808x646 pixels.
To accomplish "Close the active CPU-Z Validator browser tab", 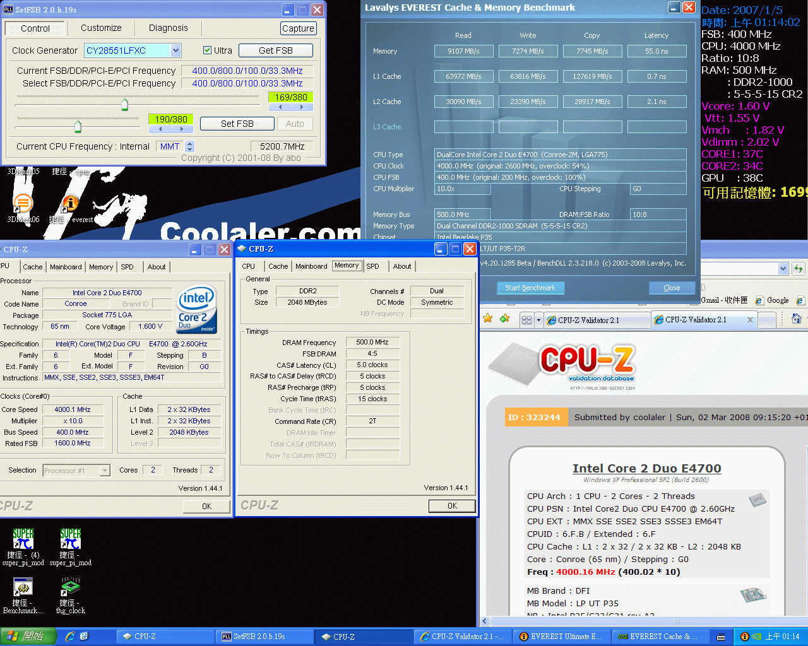I will click(x=750, y=320).
